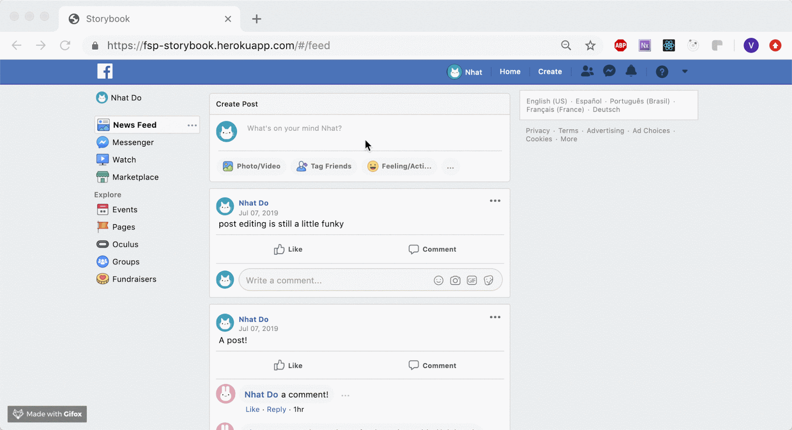Comment on the post editing funky post
The height and width of the screenshot is (430, 792).
432,249
